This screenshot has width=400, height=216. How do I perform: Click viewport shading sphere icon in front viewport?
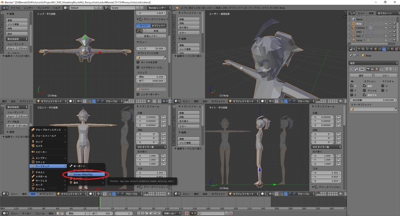click(x=91, y=194)
